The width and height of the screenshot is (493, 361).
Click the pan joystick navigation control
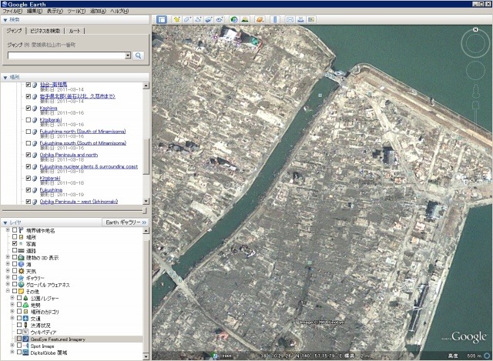[475, 70]
